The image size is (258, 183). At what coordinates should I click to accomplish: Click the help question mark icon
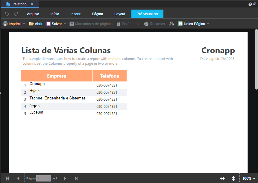click(x=250, y=4)
